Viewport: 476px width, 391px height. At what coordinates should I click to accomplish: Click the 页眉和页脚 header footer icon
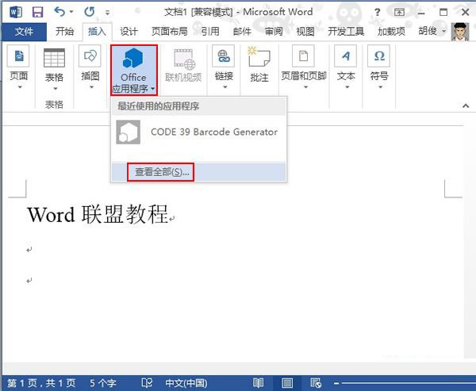[303, 56]
